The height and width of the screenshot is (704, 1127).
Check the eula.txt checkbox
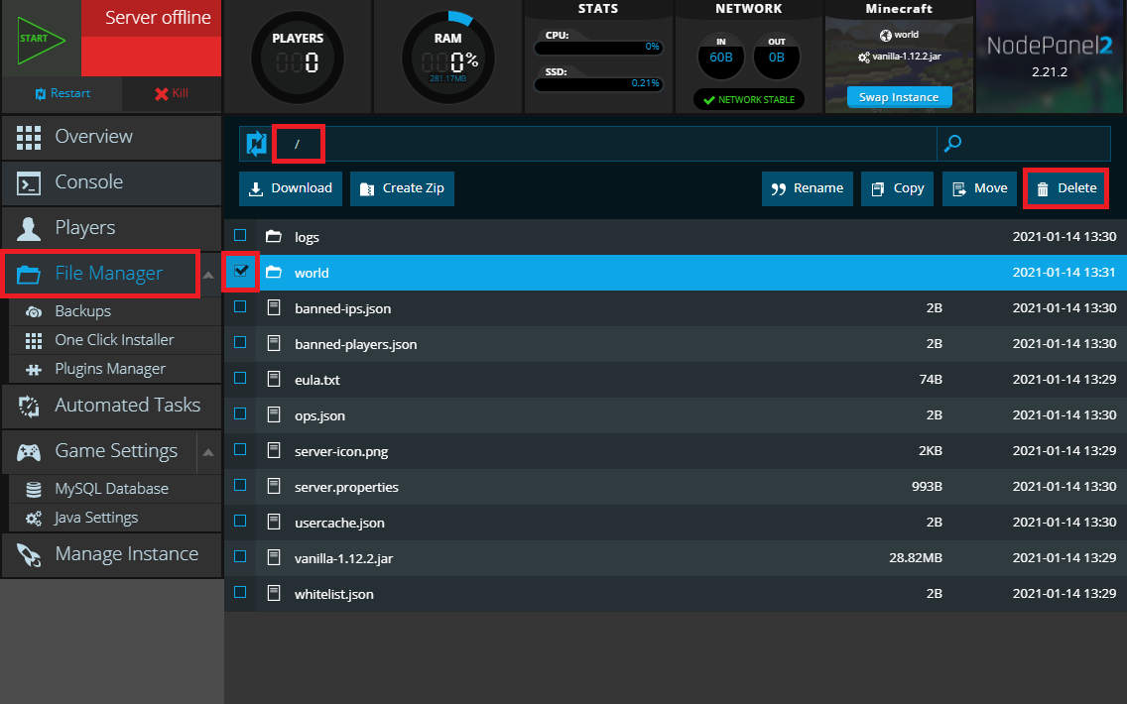pyautogui.click(x=240, y=378)
